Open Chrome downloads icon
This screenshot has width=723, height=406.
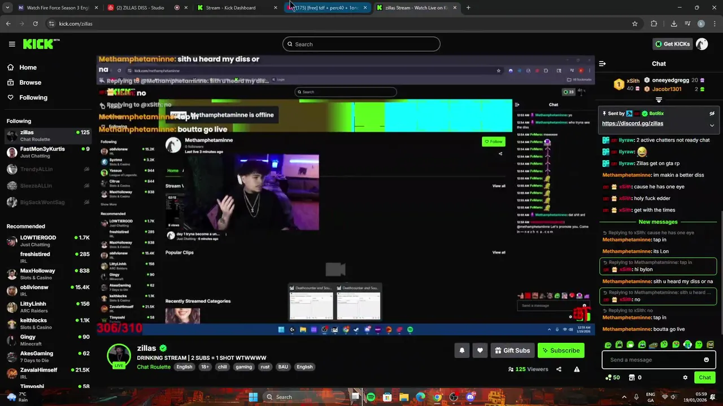pyautogui.click(x=674, y=24)
